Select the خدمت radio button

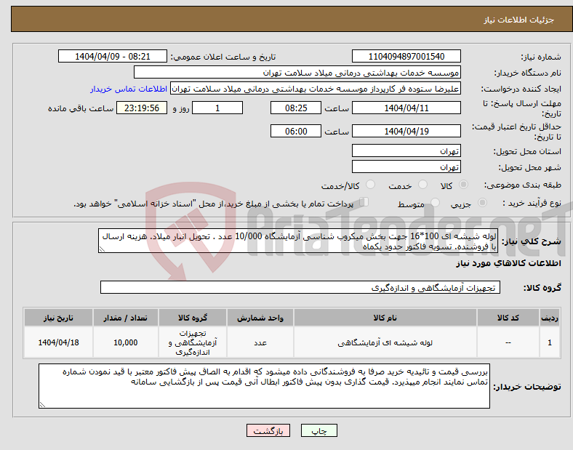pos(422,185)
